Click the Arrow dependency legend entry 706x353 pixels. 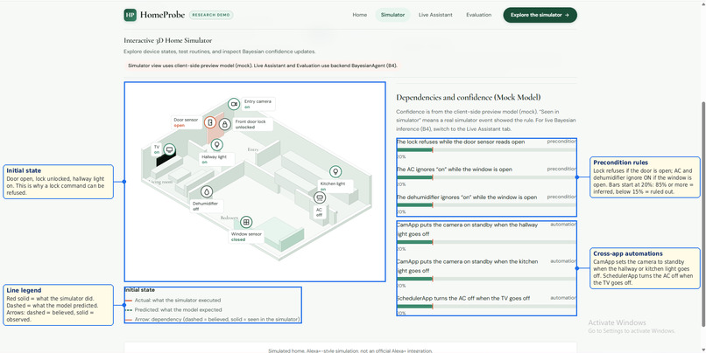[x=212, y=319]
